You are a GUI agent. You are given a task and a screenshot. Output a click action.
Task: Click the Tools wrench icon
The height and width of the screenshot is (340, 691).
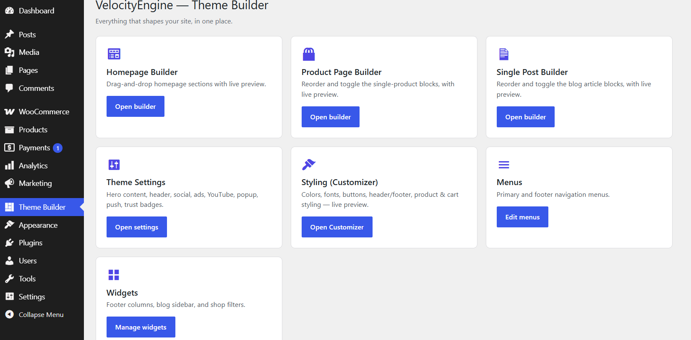[9, 278]
